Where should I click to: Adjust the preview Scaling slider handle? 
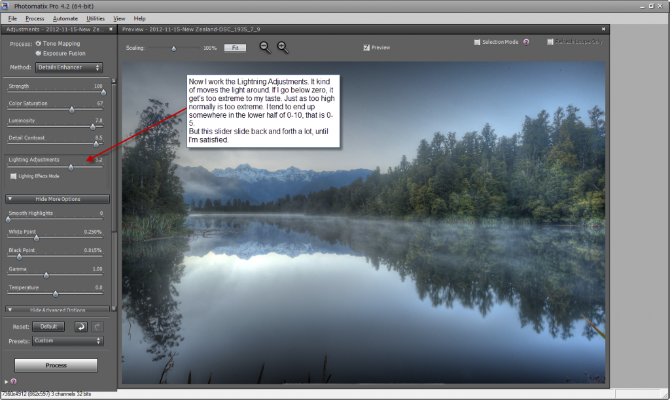point(174,48)
